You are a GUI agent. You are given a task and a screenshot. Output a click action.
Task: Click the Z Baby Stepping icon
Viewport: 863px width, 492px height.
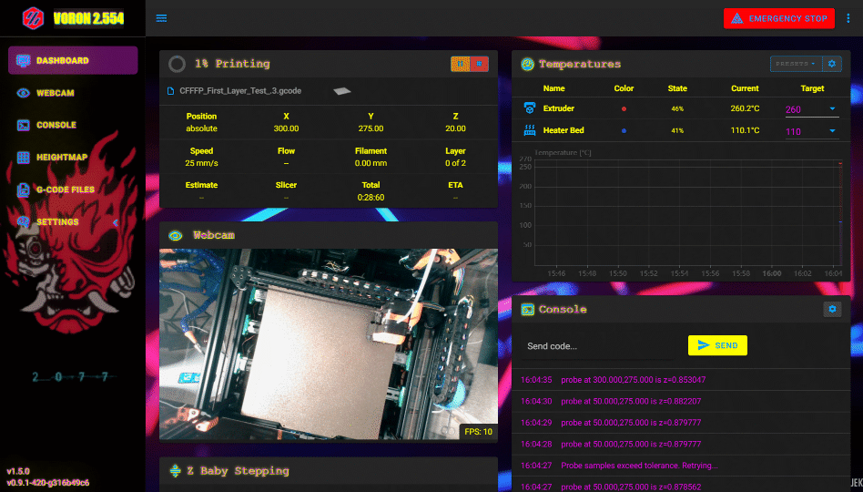[175, 471]
